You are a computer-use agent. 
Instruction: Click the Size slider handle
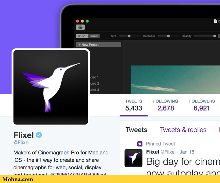pos(129,36)
